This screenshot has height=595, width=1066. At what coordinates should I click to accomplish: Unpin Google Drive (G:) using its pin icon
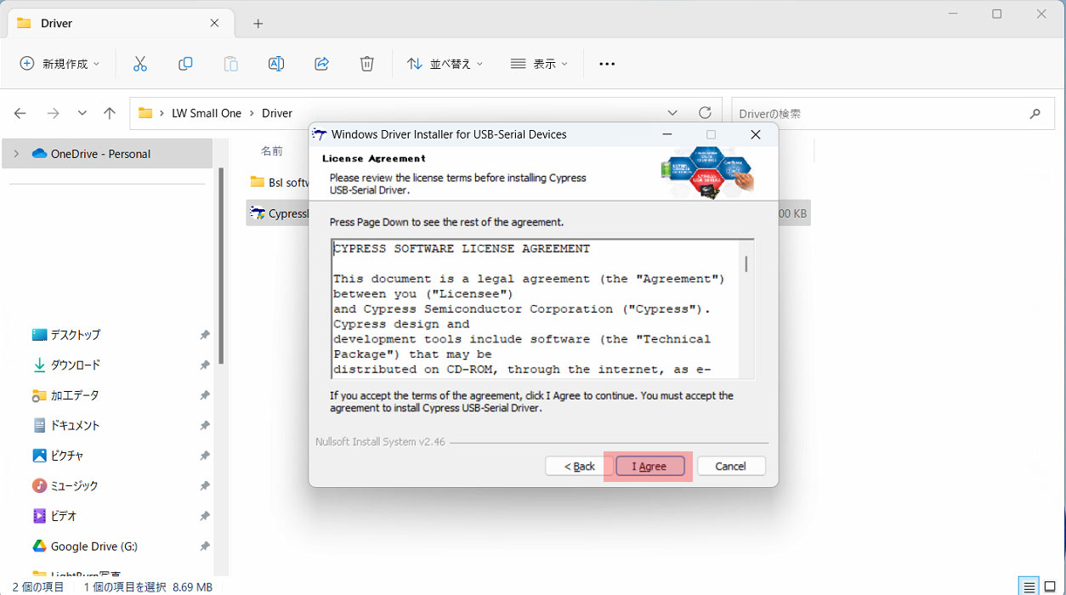coord(205,547)
